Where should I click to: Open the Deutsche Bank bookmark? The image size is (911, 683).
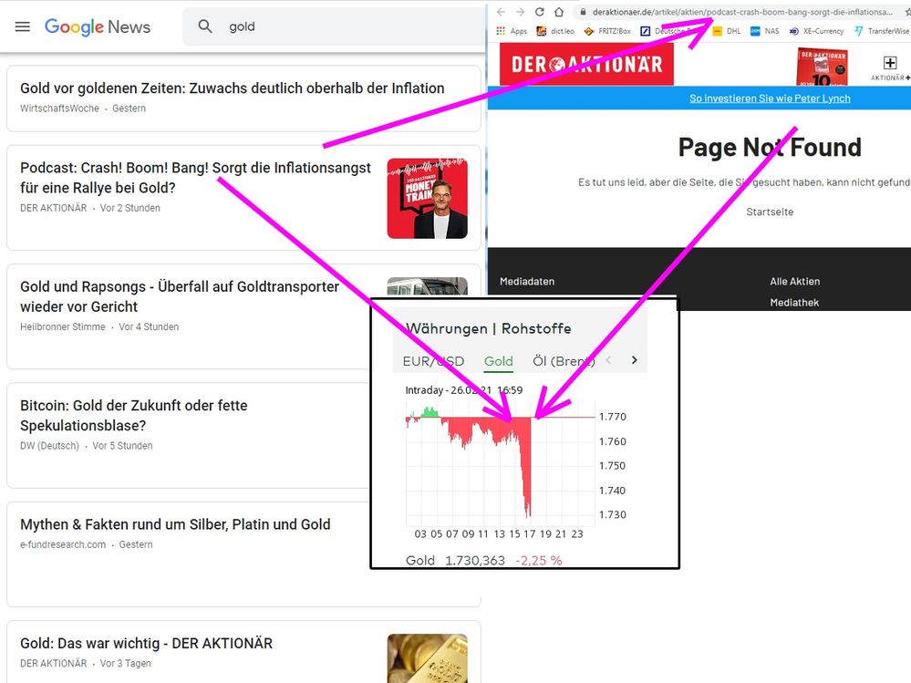coord(674,31)
